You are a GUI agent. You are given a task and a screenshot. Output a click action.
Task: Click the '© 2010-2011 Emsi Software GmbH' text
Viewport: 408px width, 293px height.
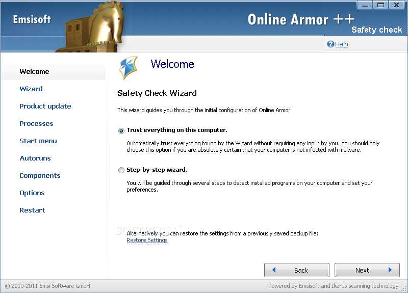[x=47, y=286]
